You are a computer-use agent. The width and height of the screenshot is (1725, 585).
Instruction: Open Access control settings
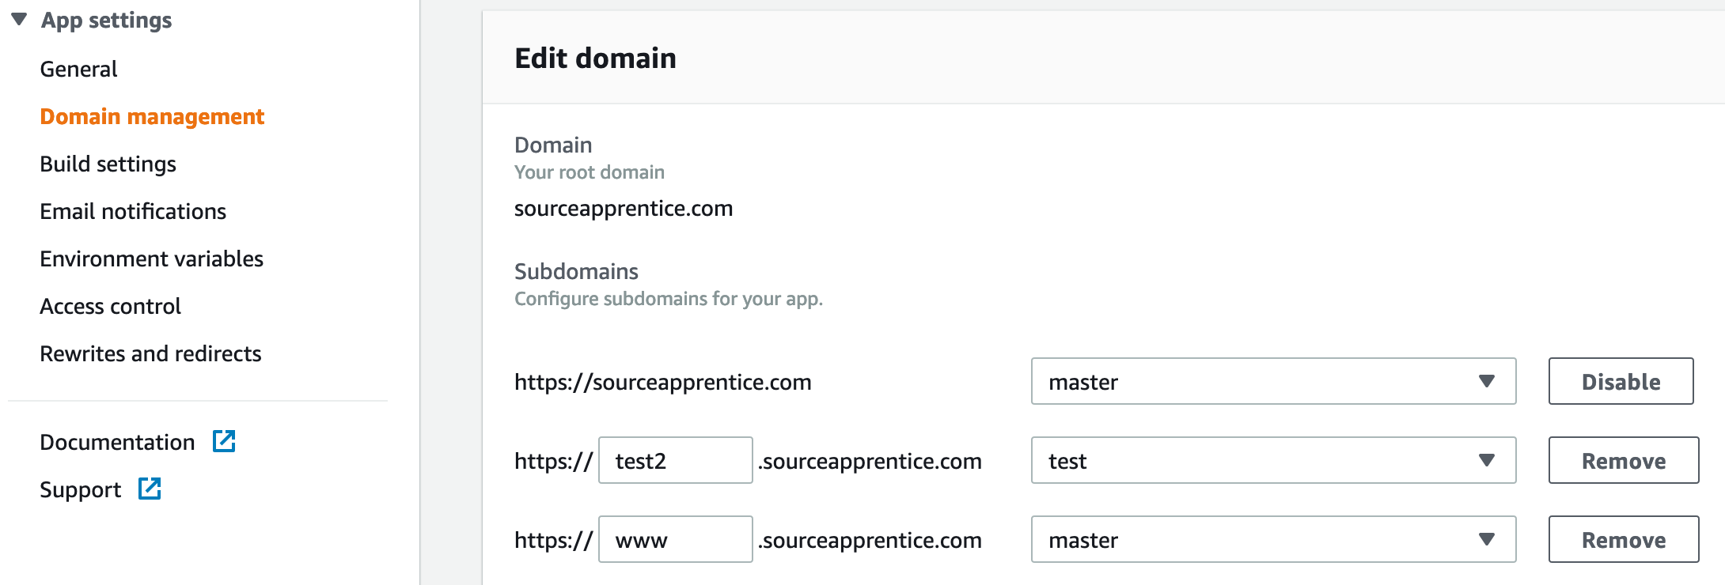tap(110, 307)
